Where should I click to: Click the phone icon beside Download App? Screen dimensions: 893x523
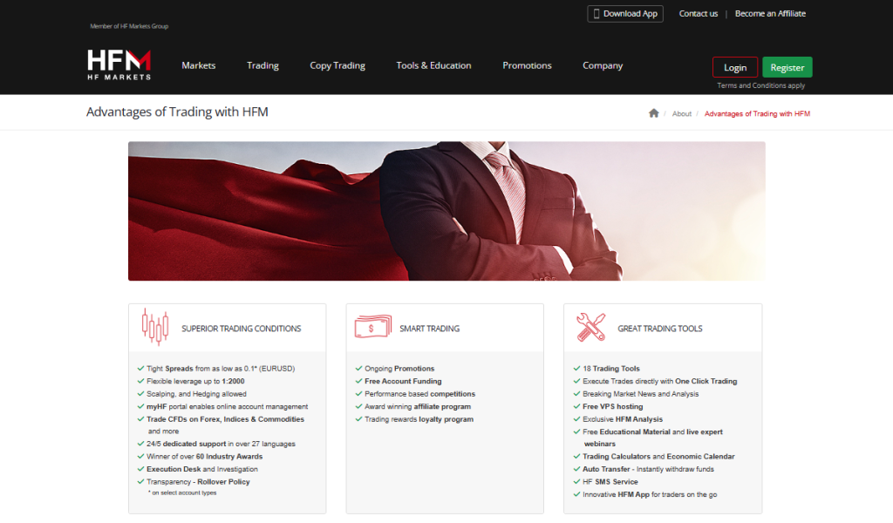pos(596,14)
